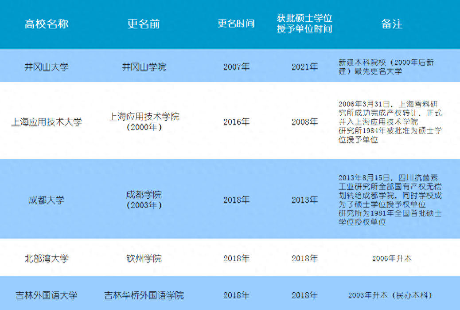460x310 pixels.
Task: Click the 吉林华桥外国语学院 cell
Action: coord(144,295)
